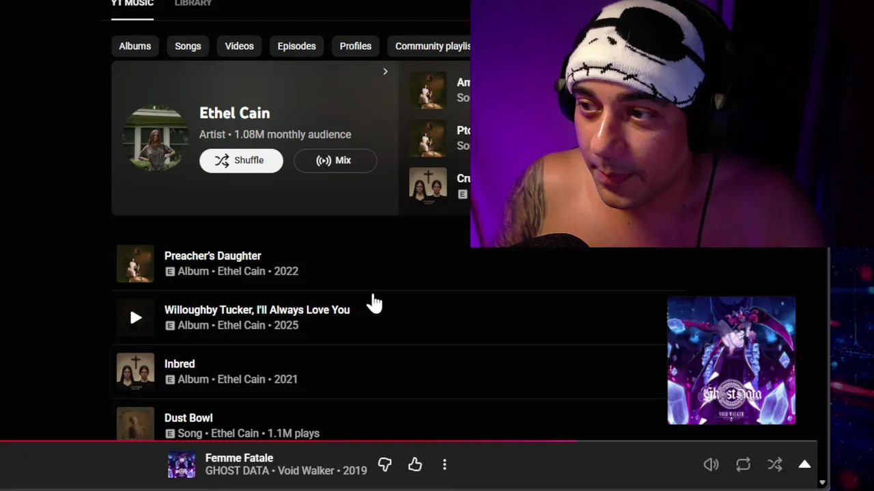Image resolution: width=874 pixels, height=491 pixels.
Task: Click Album Ethel Cain 2022 subtitle
Action: point(231,271)
